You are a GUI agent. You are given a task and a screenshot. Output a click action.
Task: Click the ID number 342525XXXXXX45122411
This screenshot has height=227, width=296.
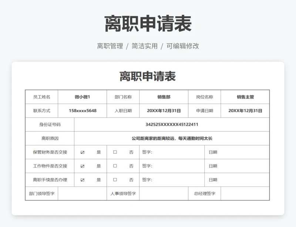pyautogui.click(x=172, y=124)
